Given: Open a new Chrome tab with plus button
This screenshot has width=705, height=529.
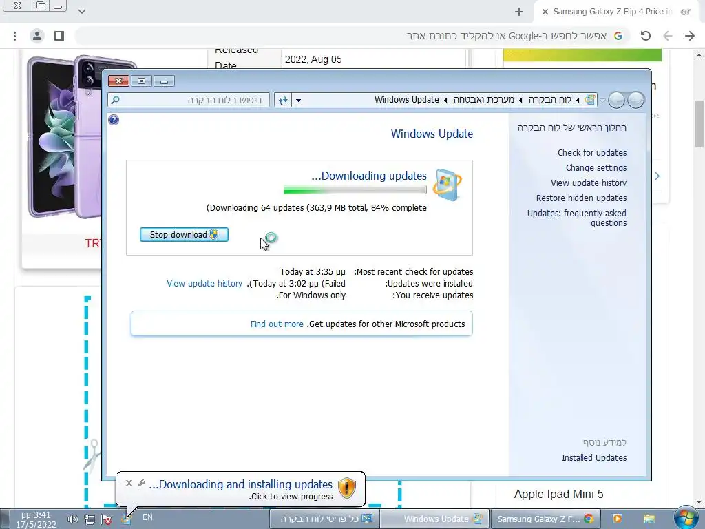Looking at the screenshot, I should pyautogui.click(x=519, y=12).
